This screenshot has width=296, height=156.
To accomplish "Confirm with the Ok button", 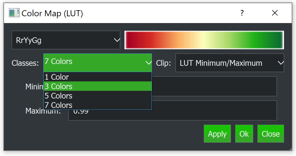I will tap(244, 134).
